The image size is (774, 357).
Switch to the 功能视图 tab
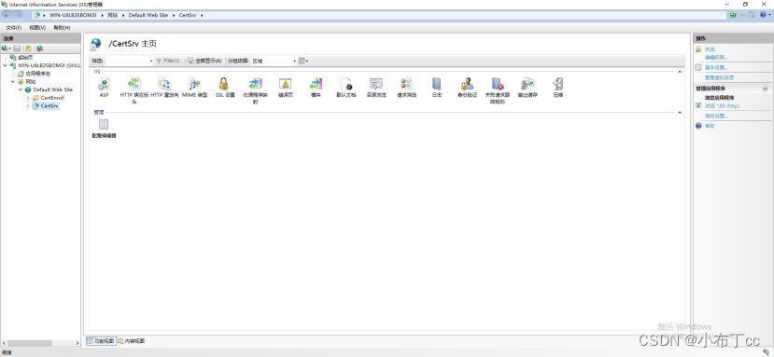[x=101, y=341]
